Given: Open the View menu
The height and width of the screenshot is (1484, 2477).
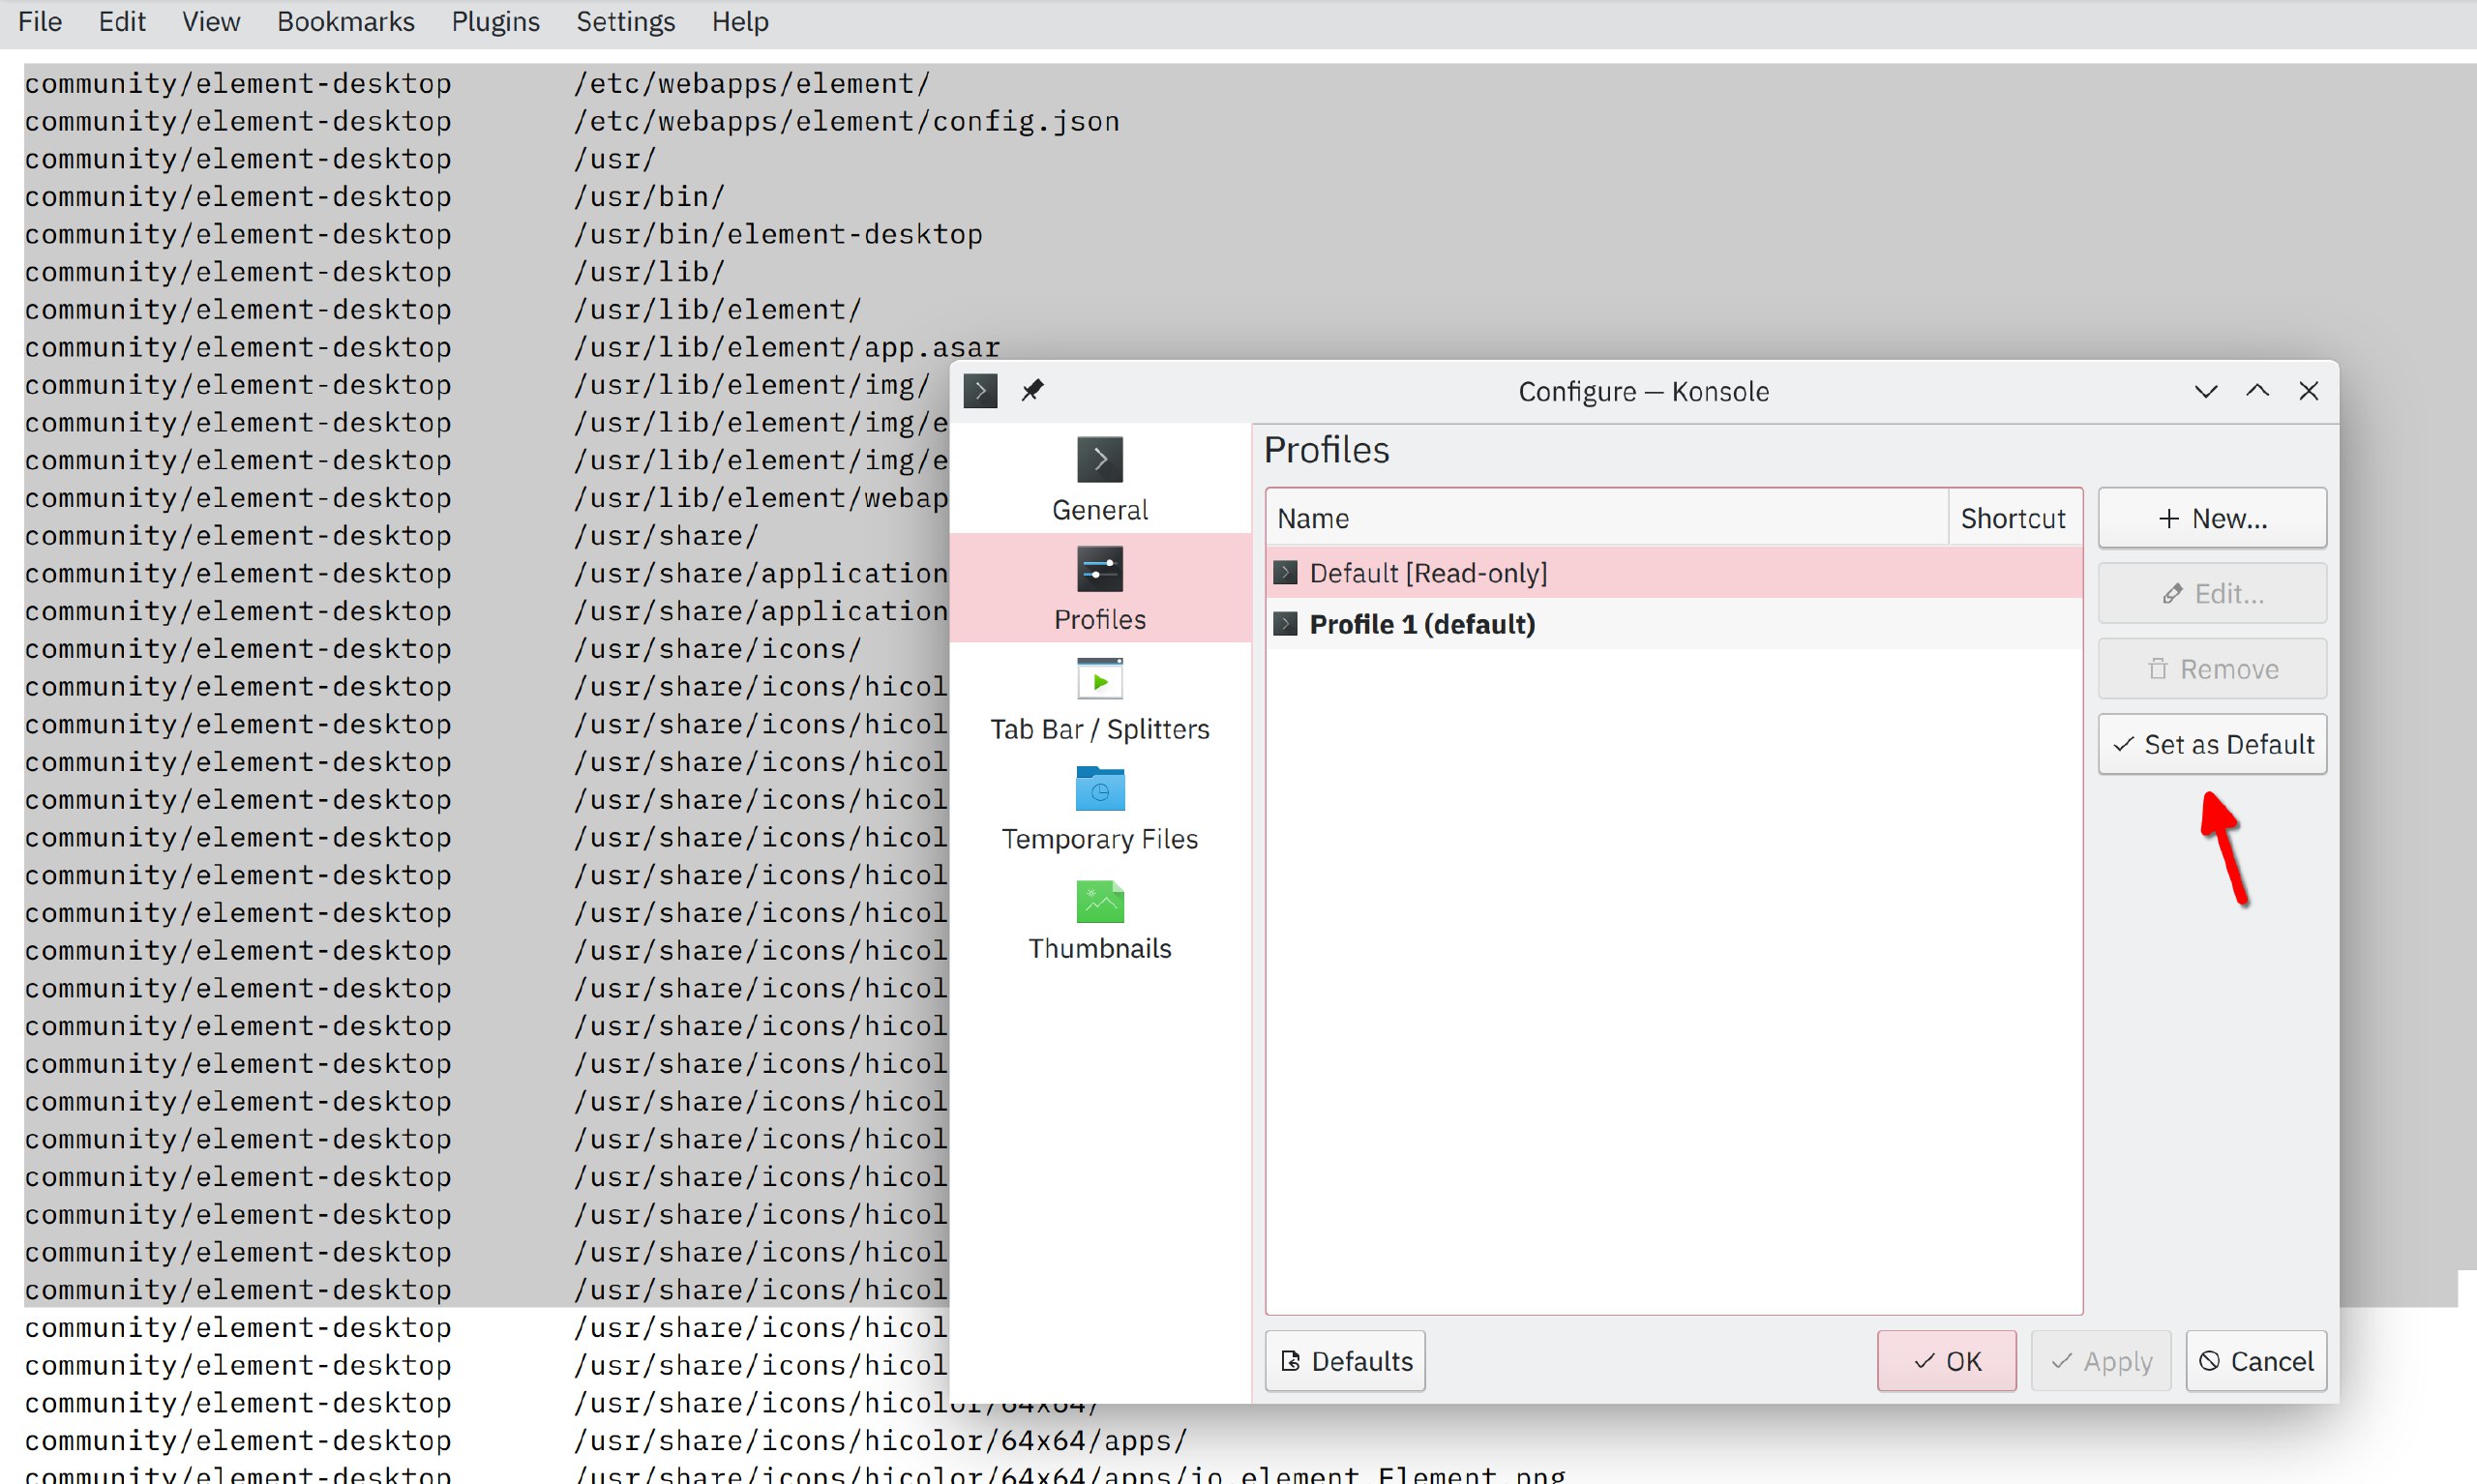Looking at the screenshot, I should pyautogui.click(x=211, y=22).
